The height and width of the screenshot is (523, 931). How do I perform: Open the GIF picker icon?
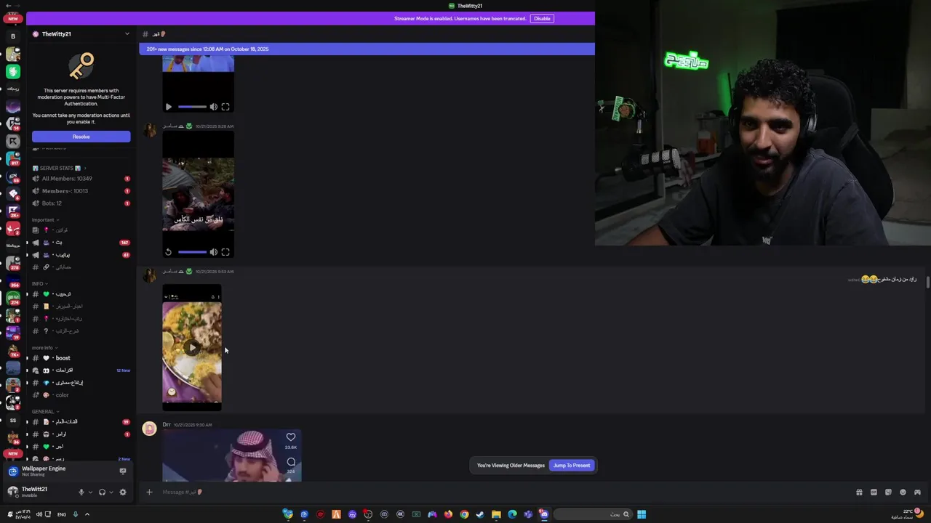click(x=874, y=492)
